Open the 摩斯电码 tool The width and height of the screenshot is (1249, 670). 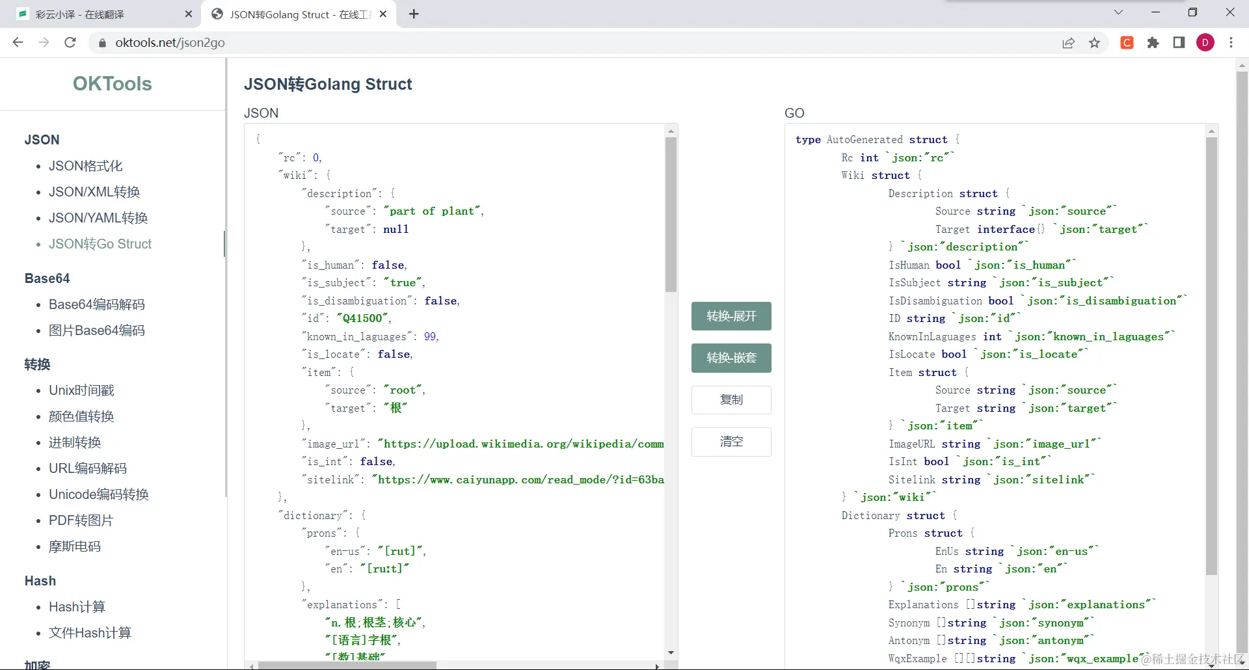(75, 546)
